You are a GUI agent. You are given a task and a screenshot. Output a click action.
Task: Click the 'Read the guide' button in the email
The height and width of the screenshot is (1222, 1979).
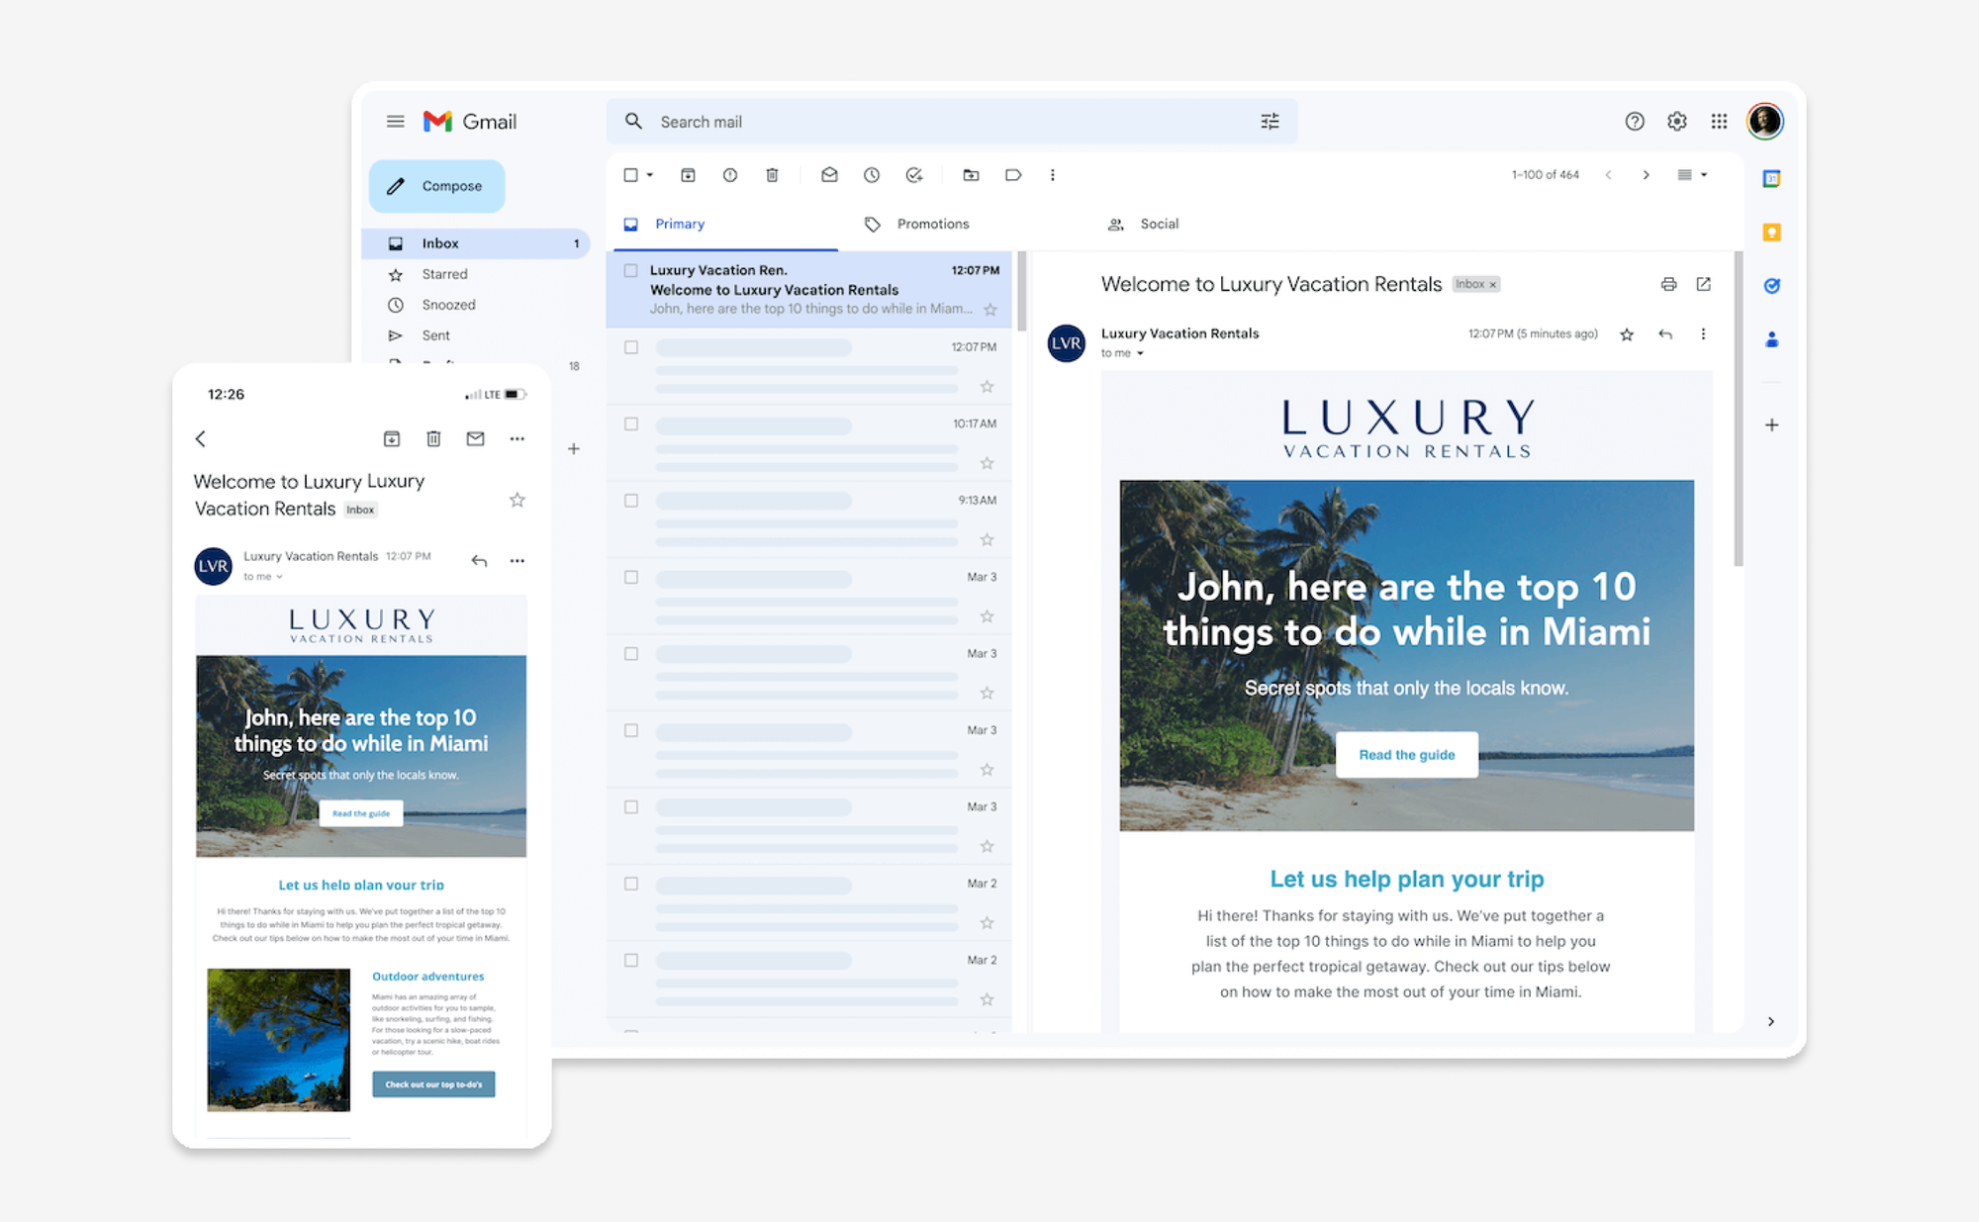pyautogui.click(x=1406, y=754)
